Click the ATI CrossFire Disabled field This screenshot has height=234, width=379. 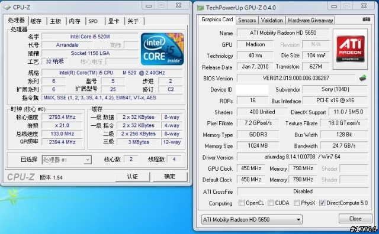(303, 191)
